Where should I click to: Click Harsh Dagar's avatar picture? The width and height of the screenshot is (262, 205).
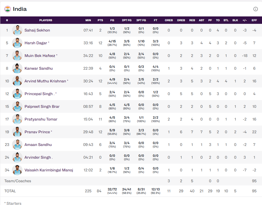(17, 43)
